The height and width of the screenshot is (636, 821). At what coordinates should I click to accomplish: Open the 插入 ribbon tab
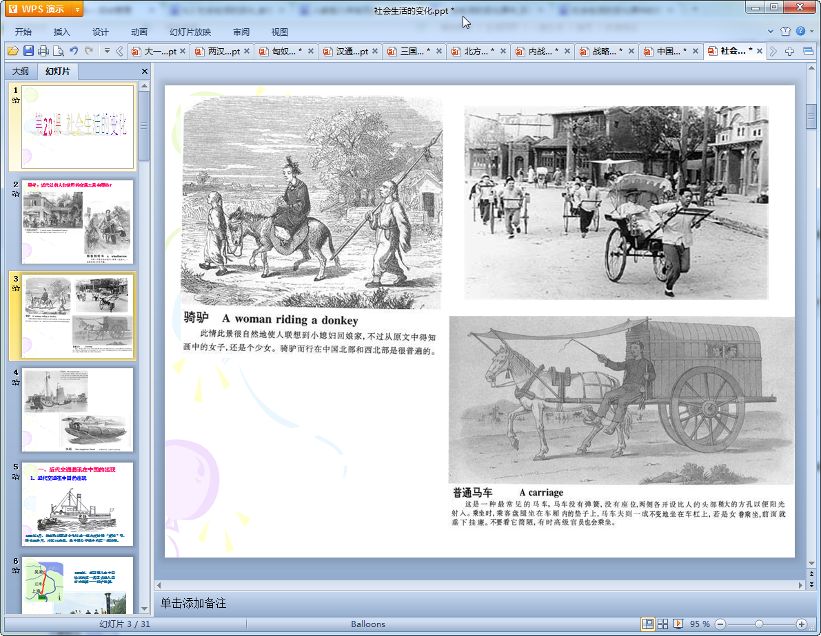coord(62,32)
